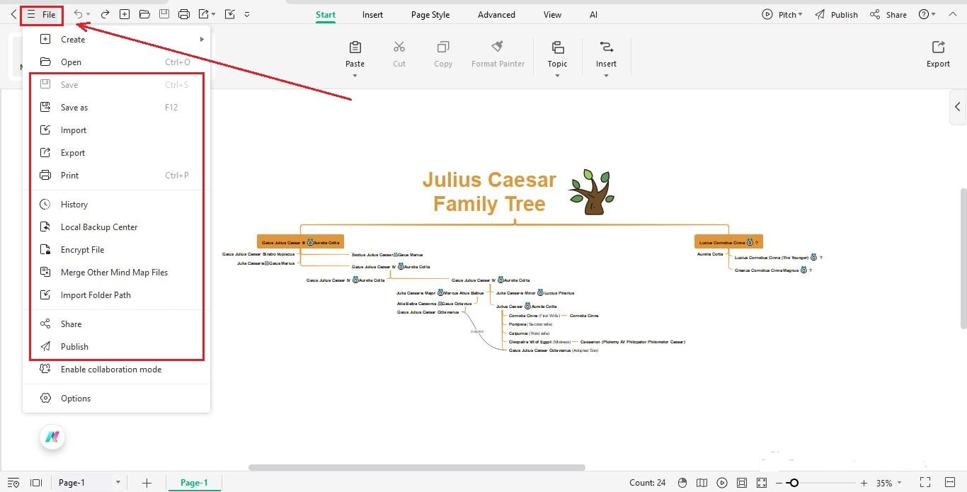Choose Publish in File menu
The height and width of the screenshot is (492, 967).
pyautogui.click(x=117, y=347)
